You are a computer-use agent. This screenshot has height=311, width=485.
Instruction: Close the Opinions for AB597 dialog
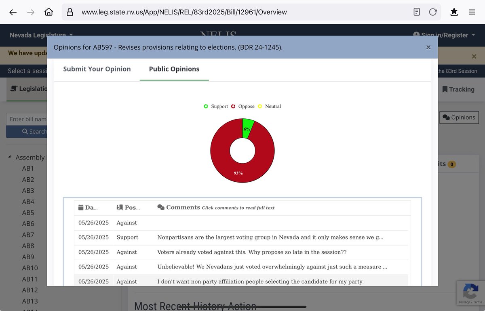(428, 47)
